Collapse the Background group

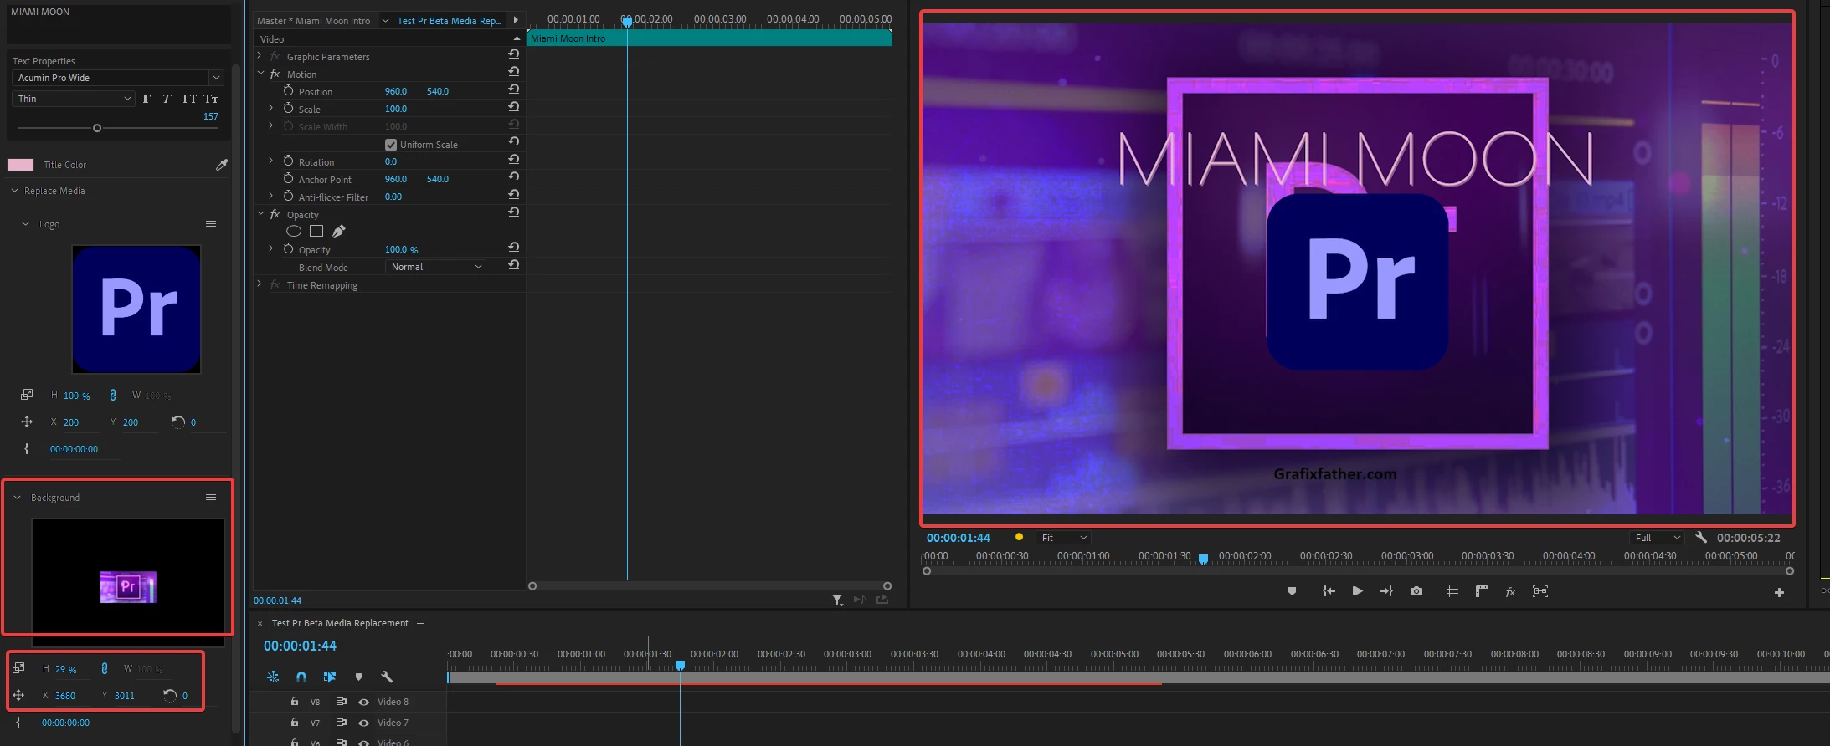[x=17, y=498]
